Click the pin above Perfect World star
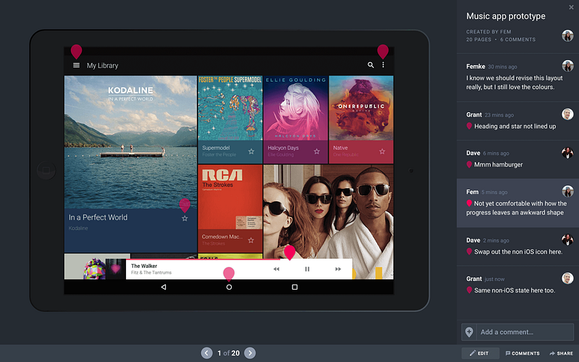This screenshot has height=362, width=579. pyautogui.click(x=185, y=206)
